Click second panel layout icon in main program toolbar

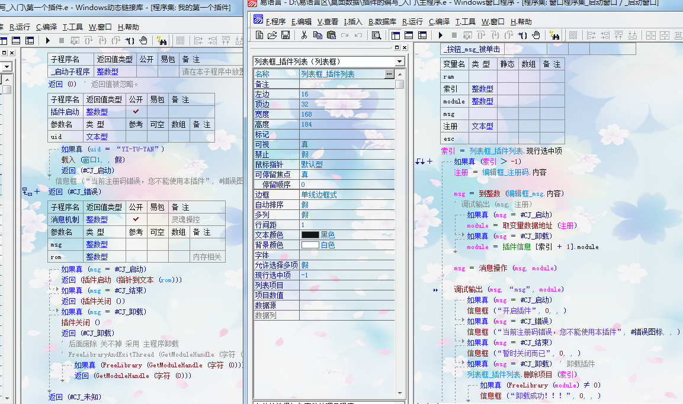pos(409,35)
